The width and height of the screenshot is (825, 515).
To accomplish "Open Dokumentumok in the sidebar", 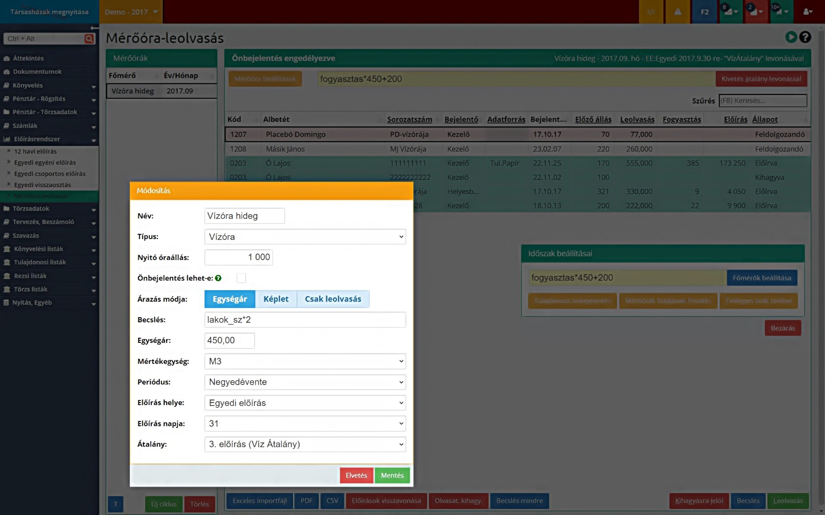I will click(37, 72).
